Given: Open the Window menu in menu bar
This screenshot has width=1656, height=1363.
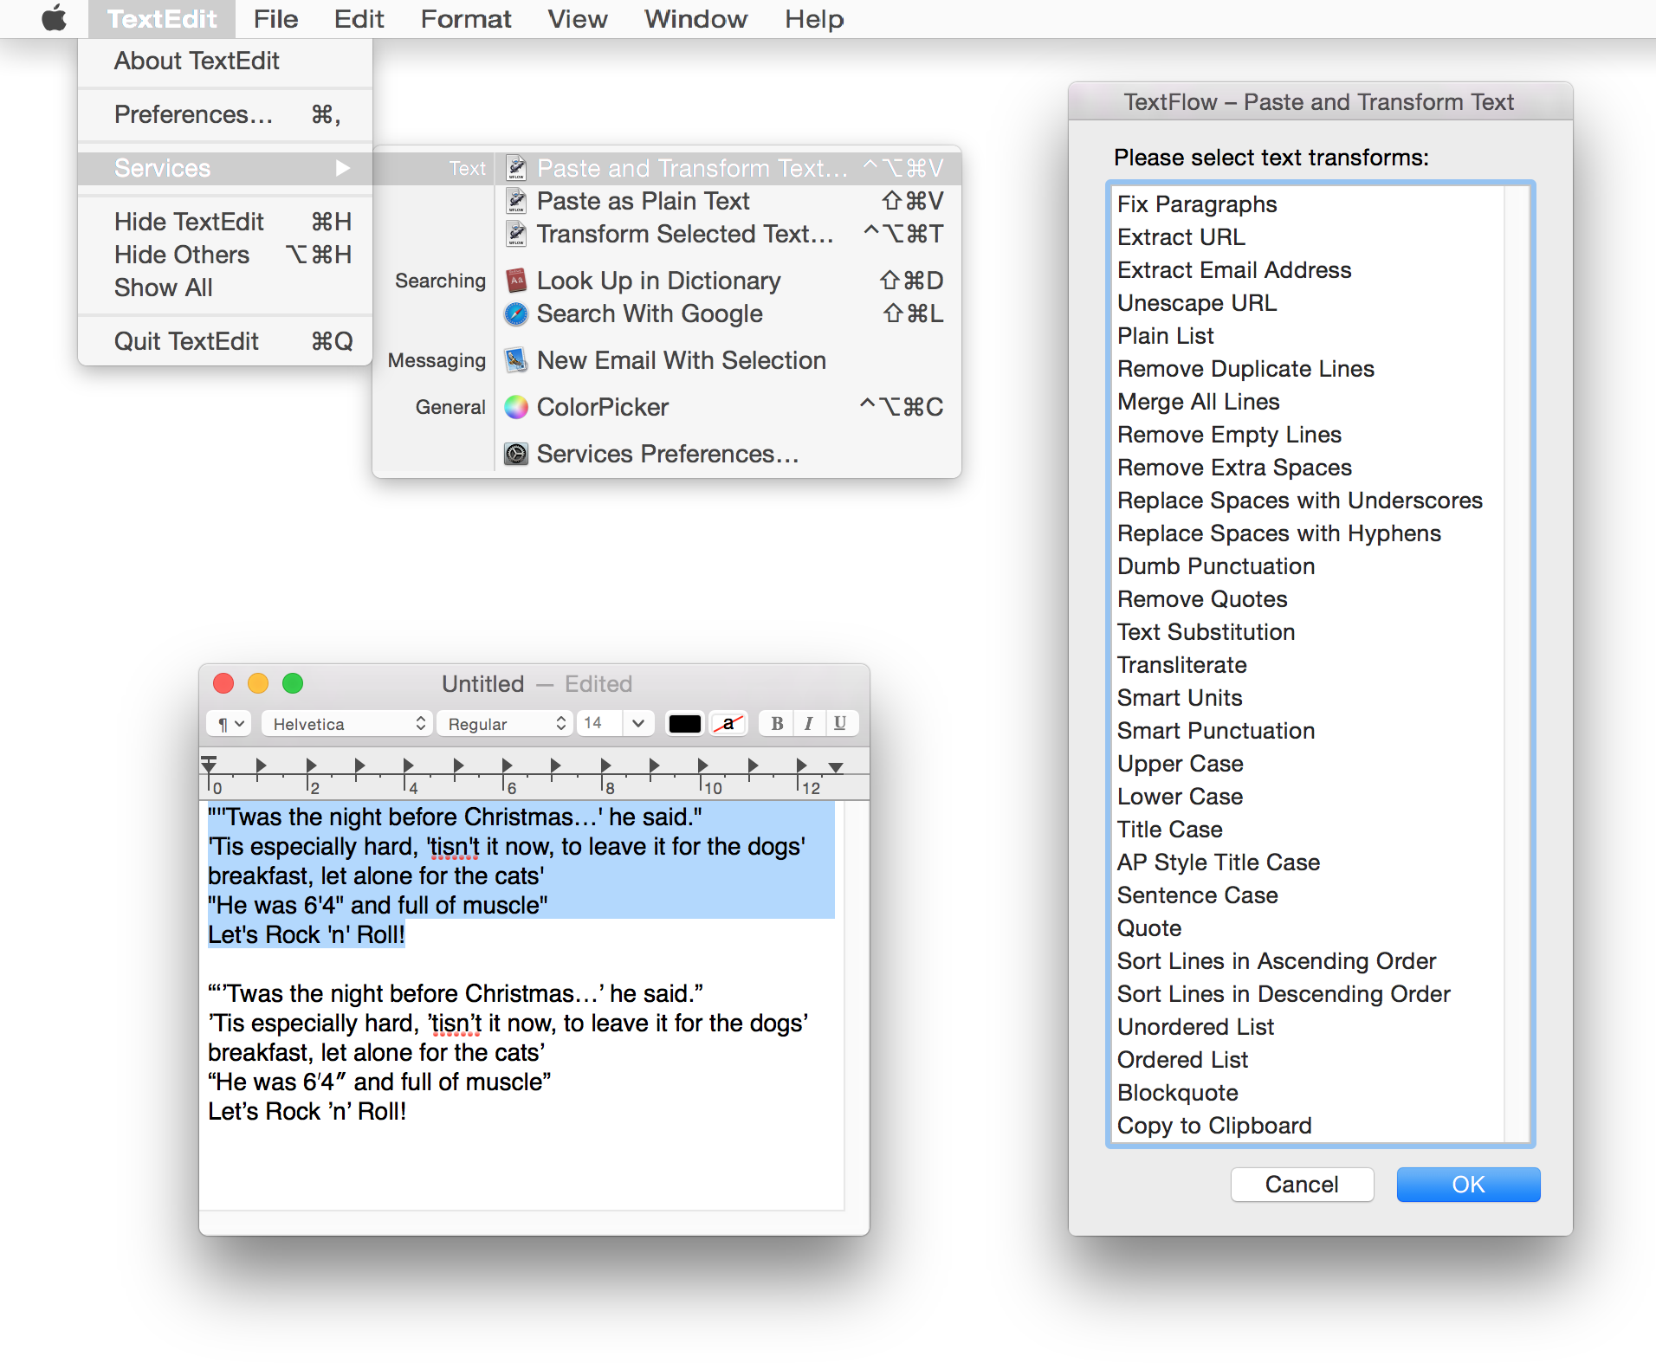Looking at the screenshot, I should pos(695,19).
